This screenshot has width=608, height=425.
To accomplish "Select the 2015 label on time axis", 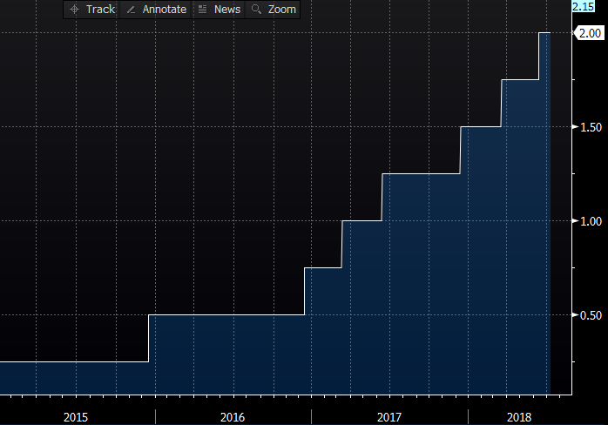I will [76, 417].
